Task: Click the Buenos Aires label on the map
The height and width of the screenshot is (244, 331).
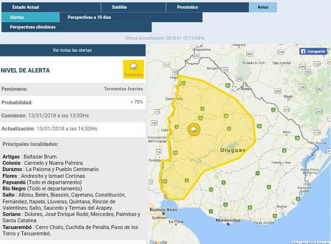Action: [x=163, y=210]
